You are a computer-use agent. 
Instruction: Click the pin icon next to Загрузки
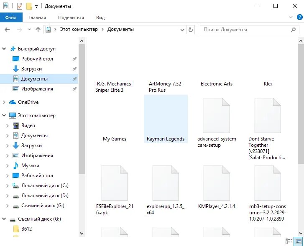click(75, 69)
